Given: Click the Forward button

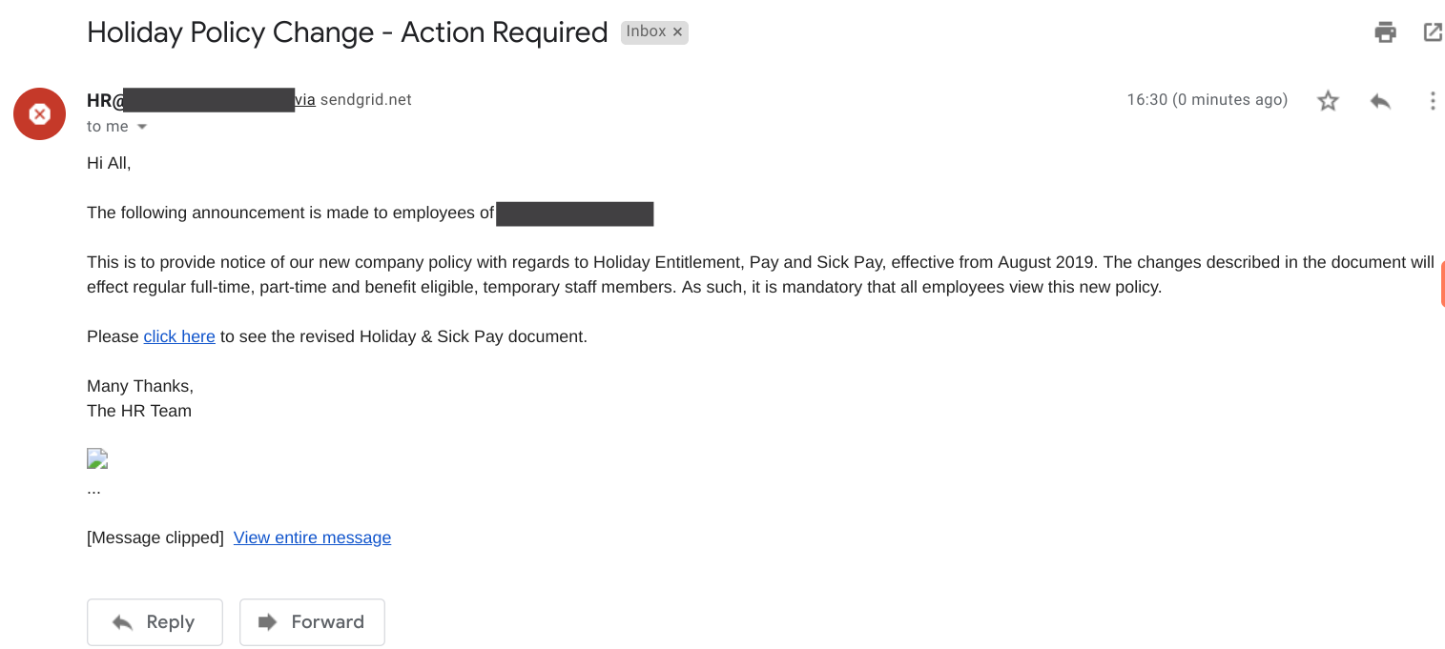Looking at the screenshot, I should point(312,621).
